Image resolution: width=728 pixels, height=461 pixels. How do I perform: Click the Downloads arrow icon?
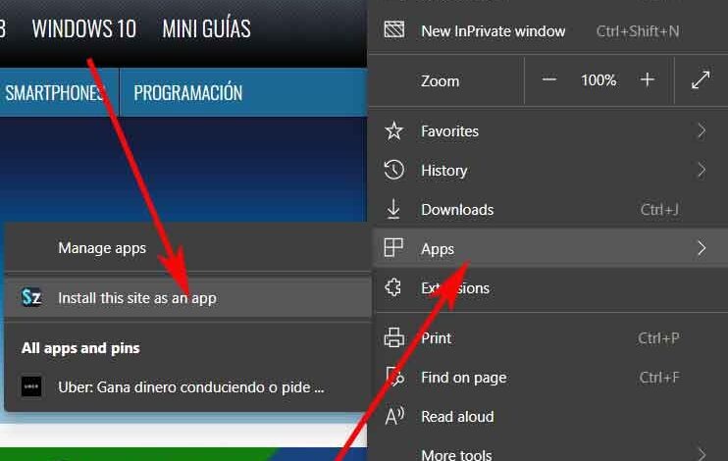pyautogui.click(x=393, y=209)
